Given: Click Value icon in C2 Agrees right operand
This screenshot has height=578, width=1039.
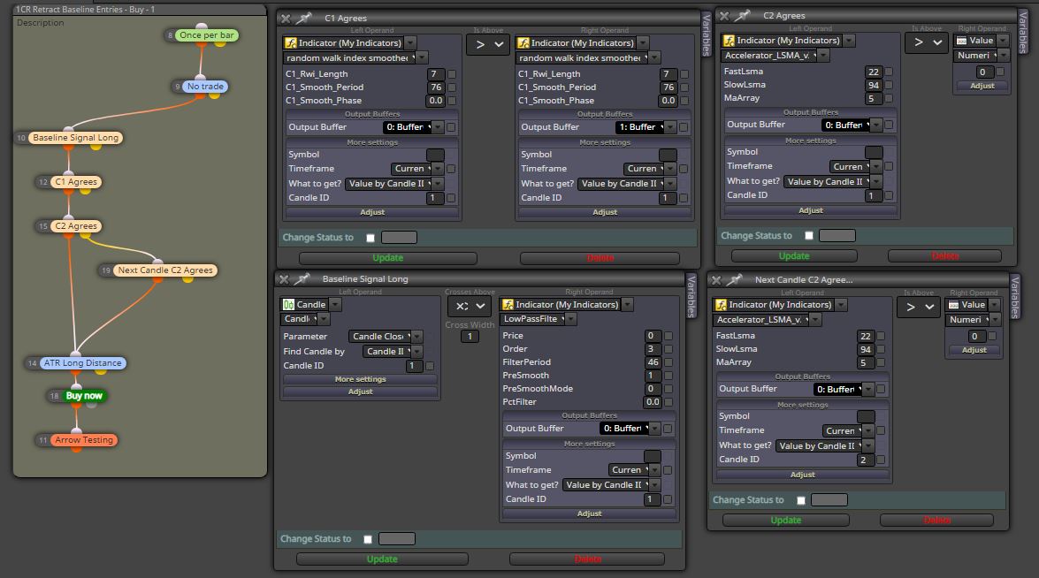Looking at the screenshot, I should click(961, 41).
